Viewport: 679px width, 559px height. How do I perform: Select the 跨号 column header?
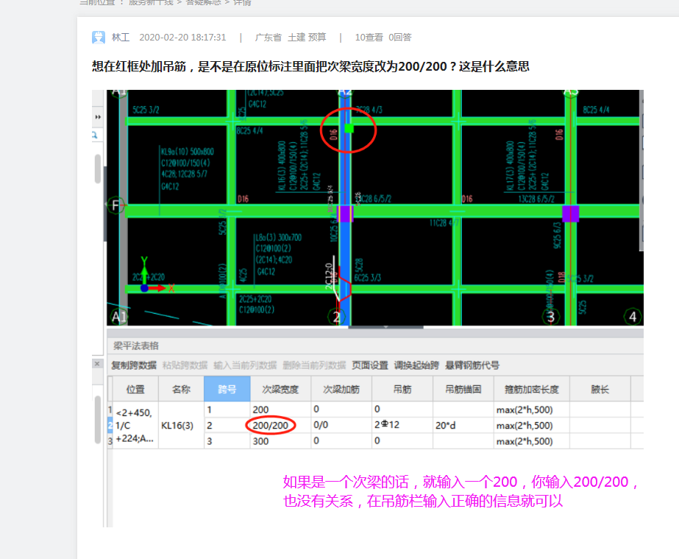coord(227,389)
